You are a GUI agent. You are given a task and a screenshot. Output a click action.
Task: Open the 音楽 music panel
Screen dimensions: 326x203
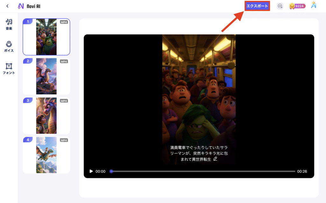coord(9,24)
